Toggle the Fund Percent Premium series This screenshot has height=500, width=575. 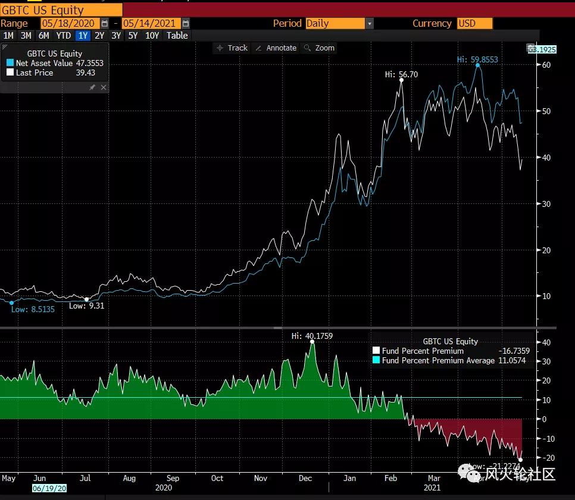tap(376, 351)
